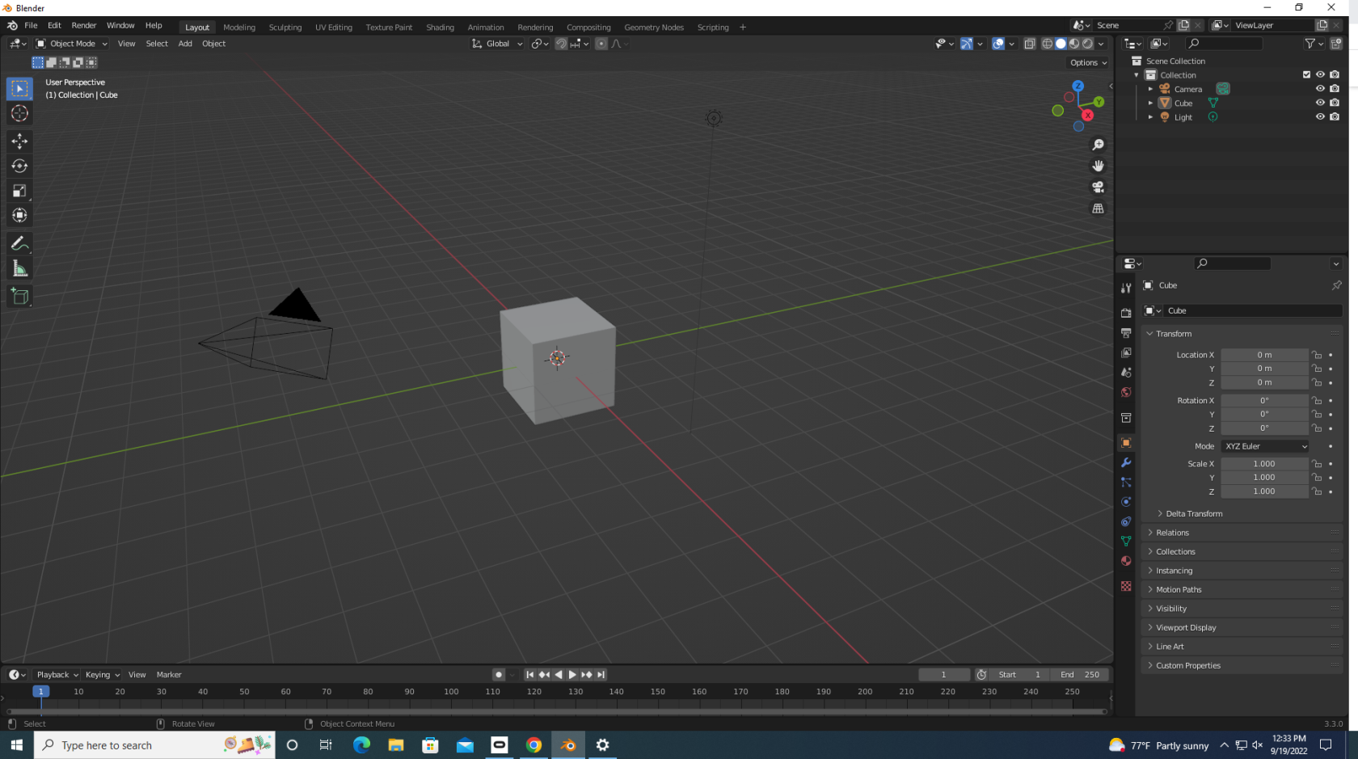Toggle X-ray view
1358x759 pixels.
pos(1029,44)
